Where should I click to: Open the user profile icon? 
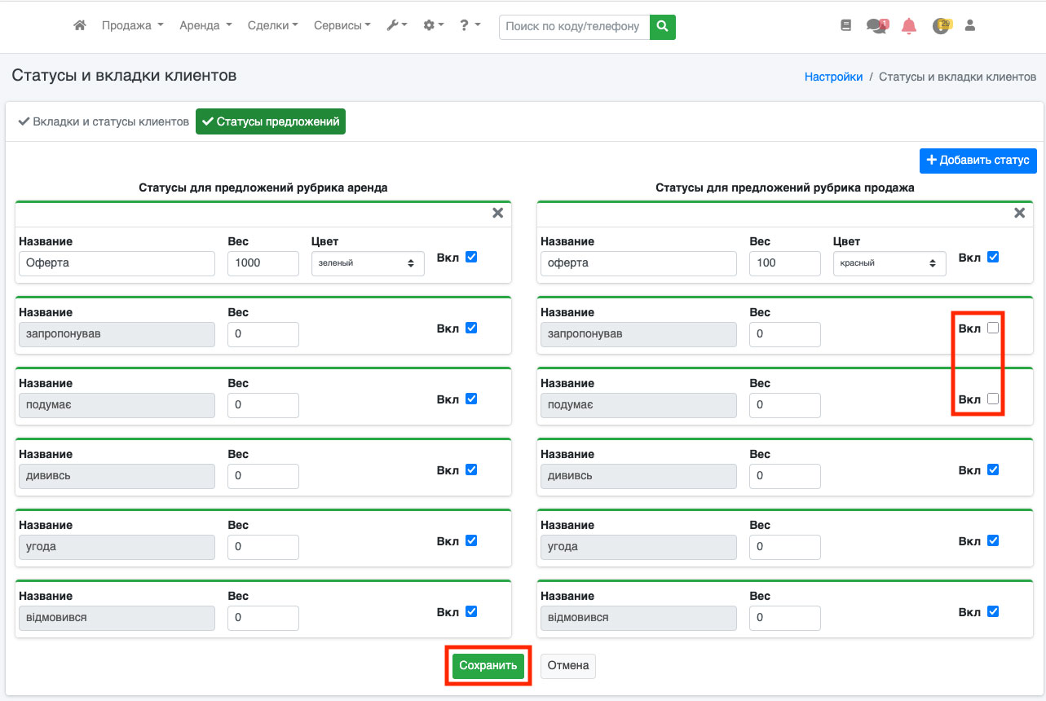969,26
